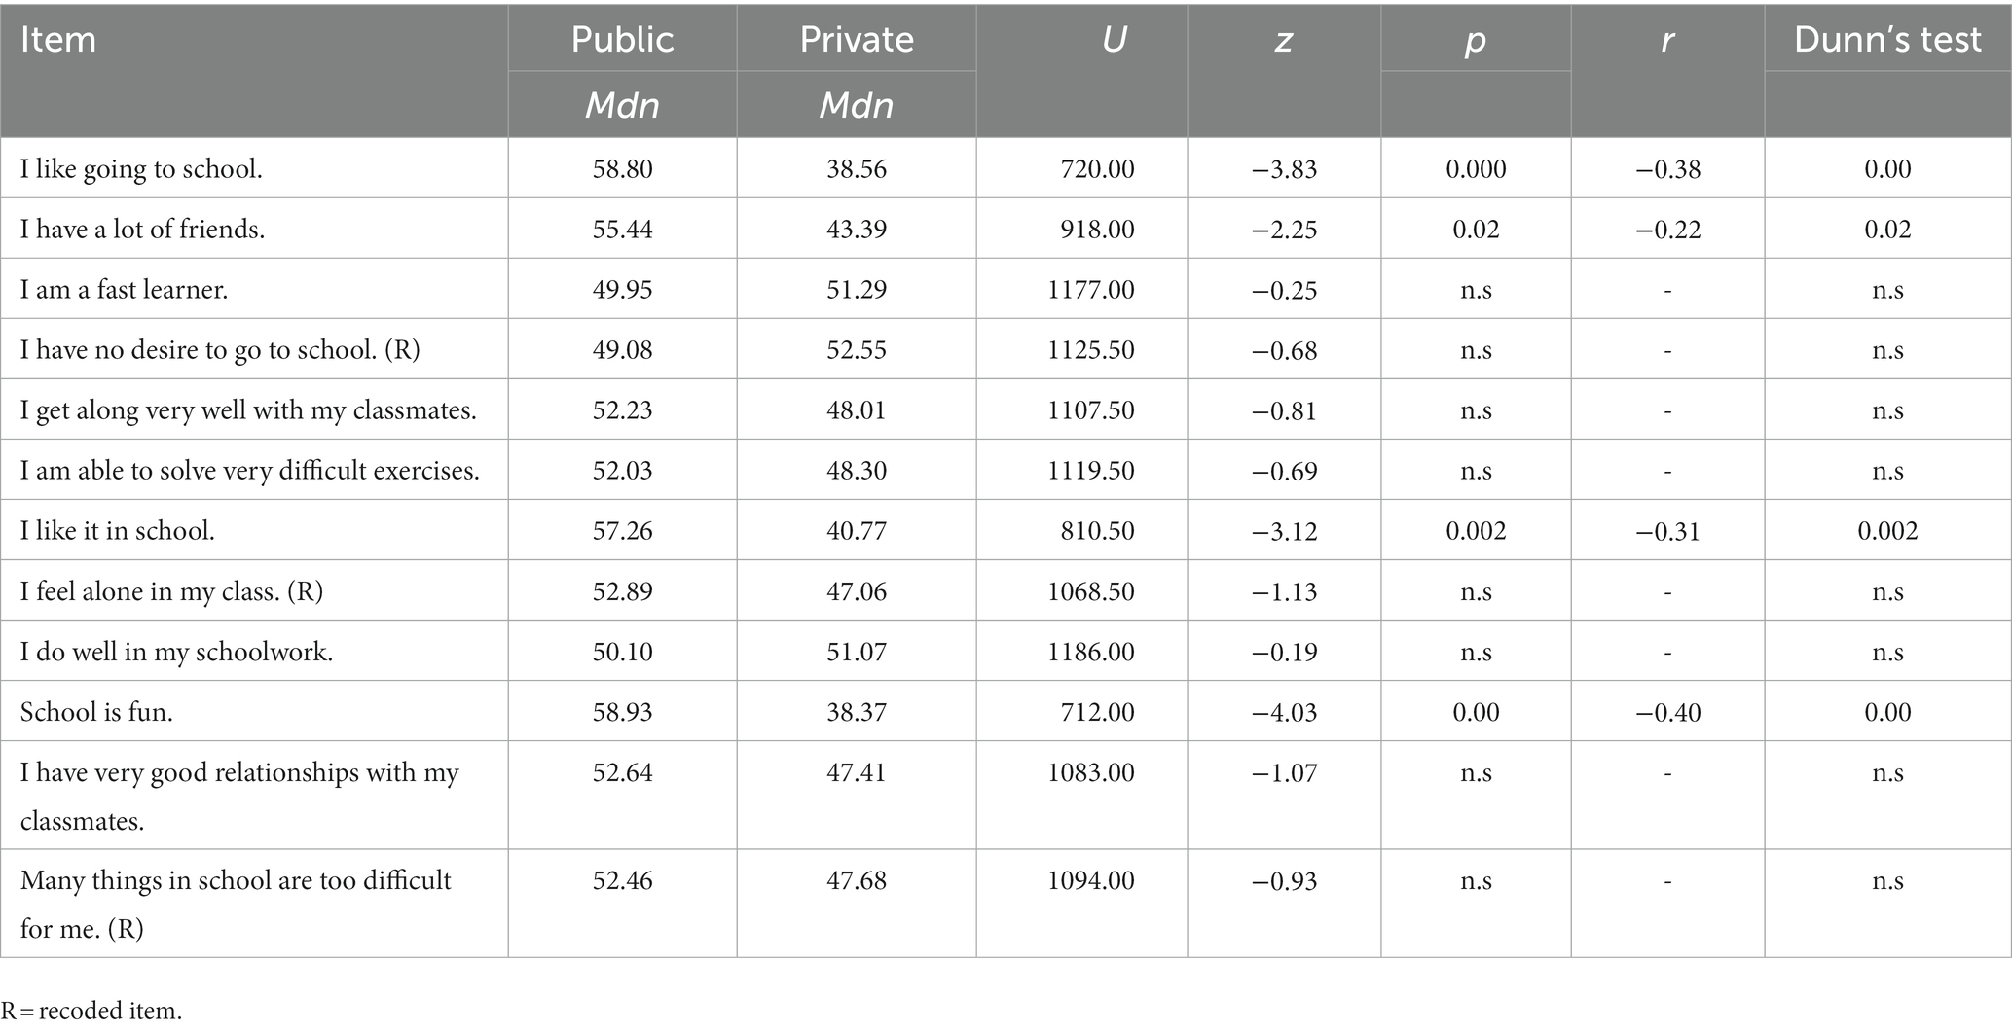
Task: Click the 'School is fun.' row label
Action: pyautogui.click(x=96, y=712)
